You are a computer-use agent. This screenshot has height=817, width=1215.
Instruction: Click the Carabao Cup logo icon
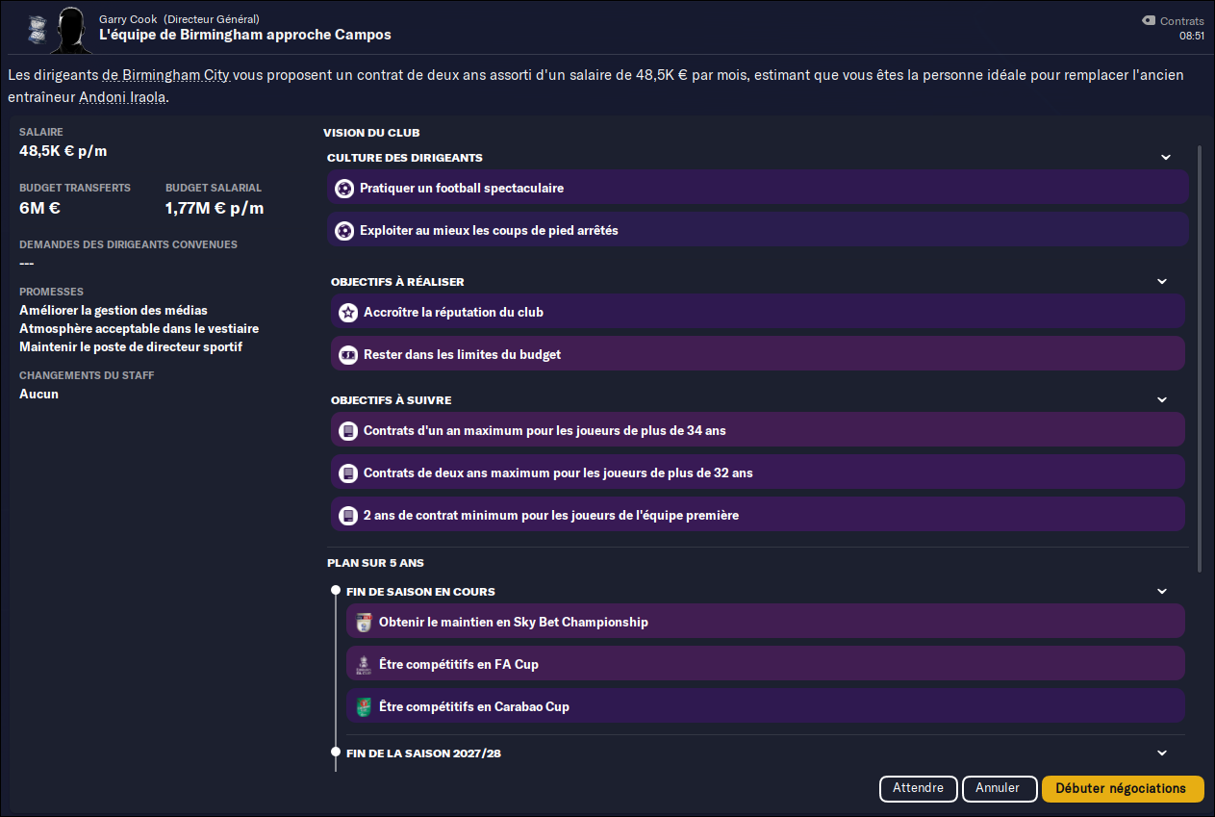pos(364,707)
